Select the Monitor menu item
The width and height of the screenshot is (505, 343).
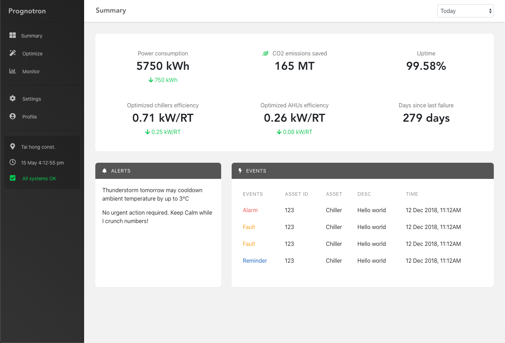coord(31,72)
